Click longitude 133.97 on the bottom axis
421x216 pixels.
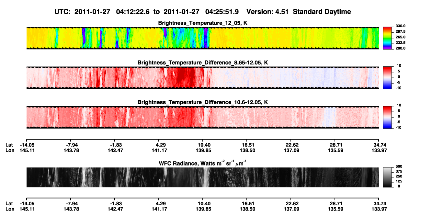(x=380, y=209)
